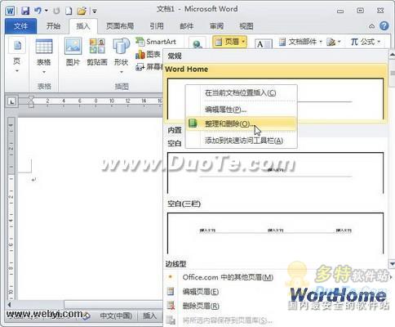The height and width of the screenshot is (327, 395).
Task: Click the Help question mark icon
Action: coord(384,26)
